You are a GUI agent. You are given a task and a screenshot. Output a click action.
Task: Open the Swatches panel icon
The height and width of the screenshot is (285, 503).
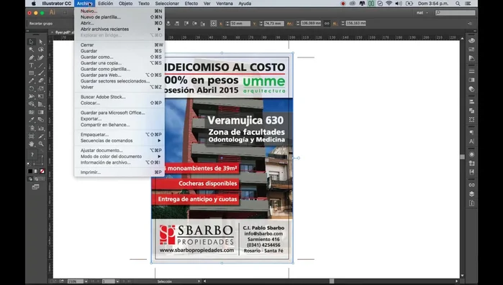(x=471, y=50)
